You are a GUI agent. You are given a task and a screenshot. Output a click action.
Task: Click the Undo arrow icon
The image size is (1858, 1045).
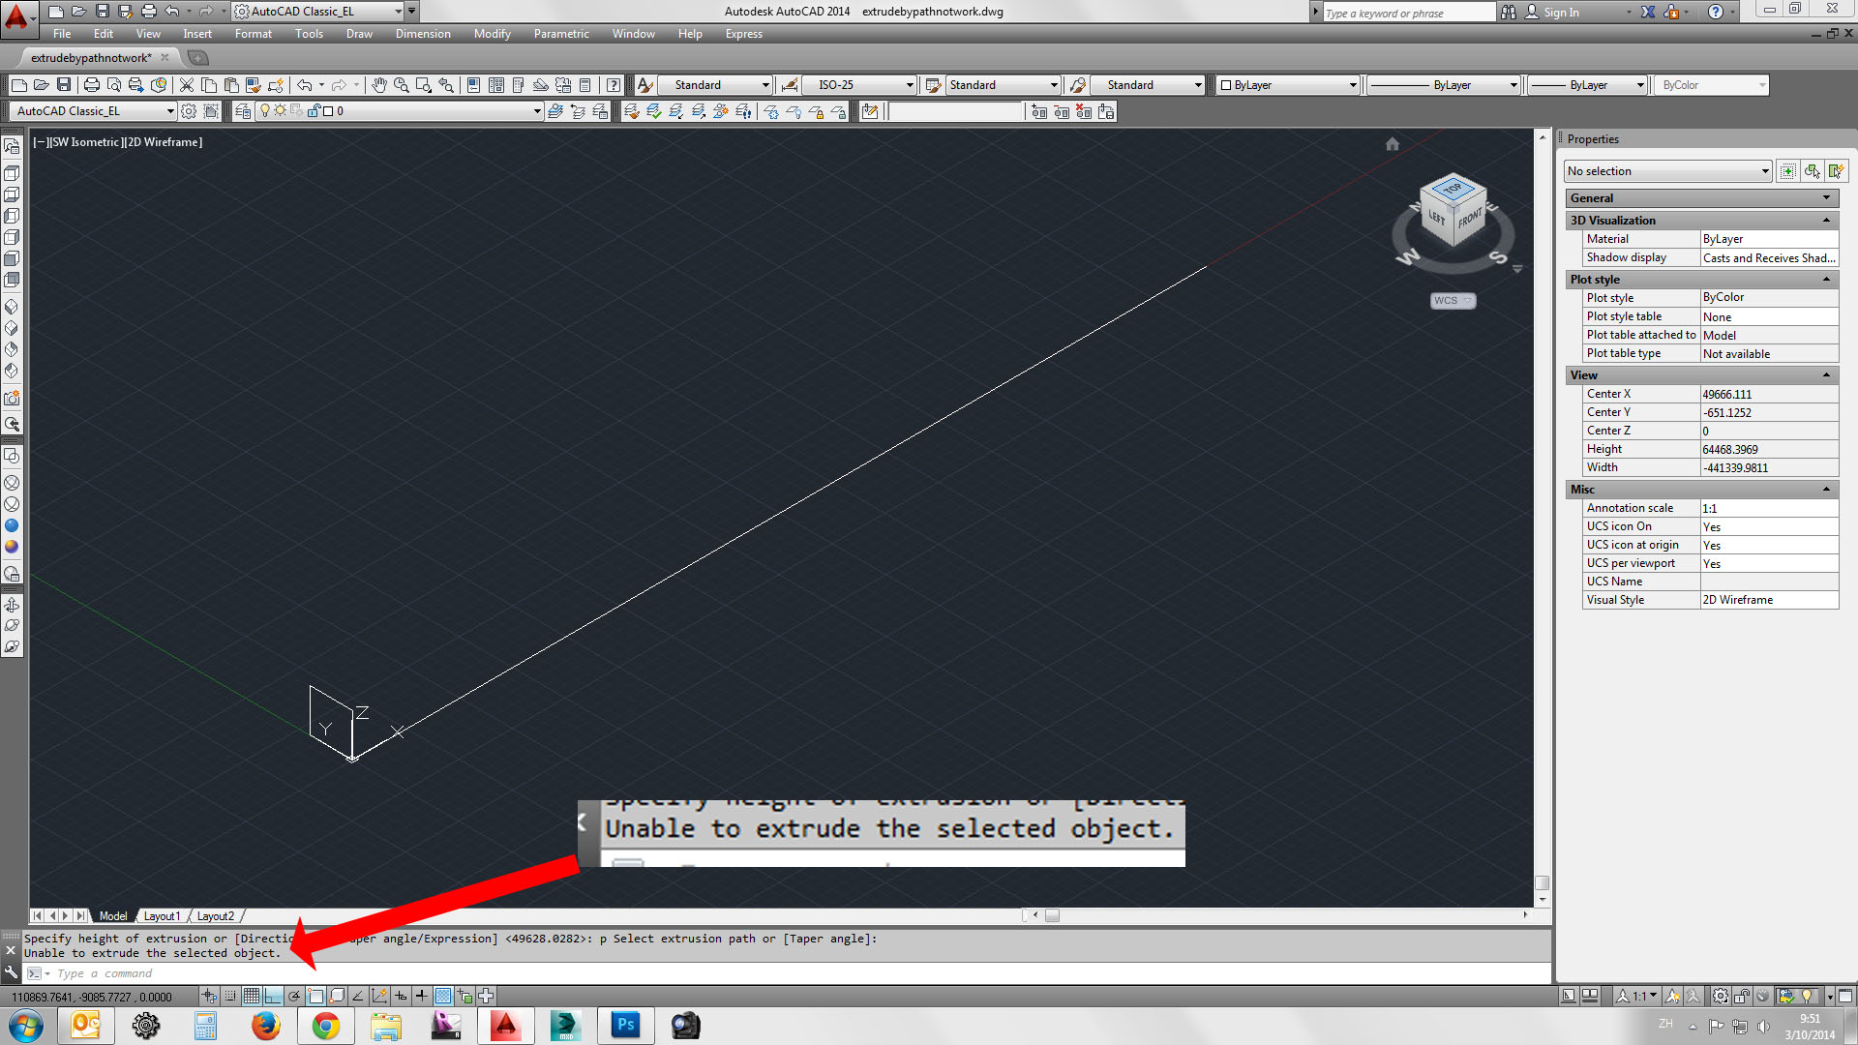coord(304,85)
